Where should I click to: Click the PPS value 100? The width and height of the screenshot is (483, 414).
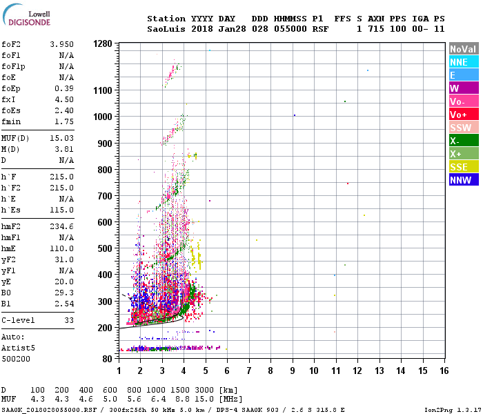(398, 29)
